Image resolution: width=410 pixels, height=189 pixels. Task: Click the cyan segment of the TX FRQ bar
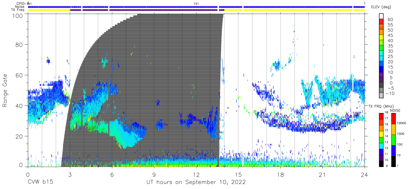[x=382, y=145]
